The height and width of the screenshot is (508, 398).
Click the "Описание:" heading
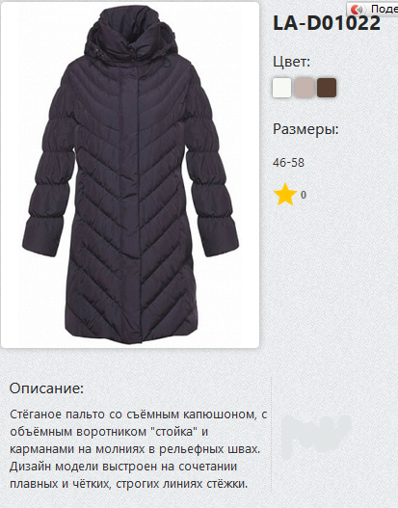[46, 388]
